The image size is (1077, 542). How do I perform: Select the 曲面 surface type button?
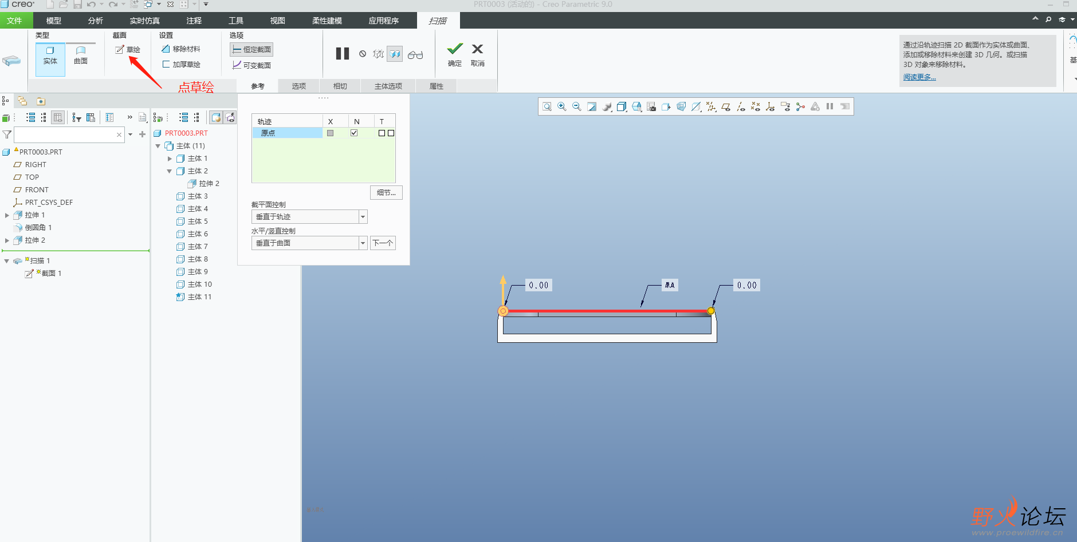pyautogui.click(x=81, y=56)
